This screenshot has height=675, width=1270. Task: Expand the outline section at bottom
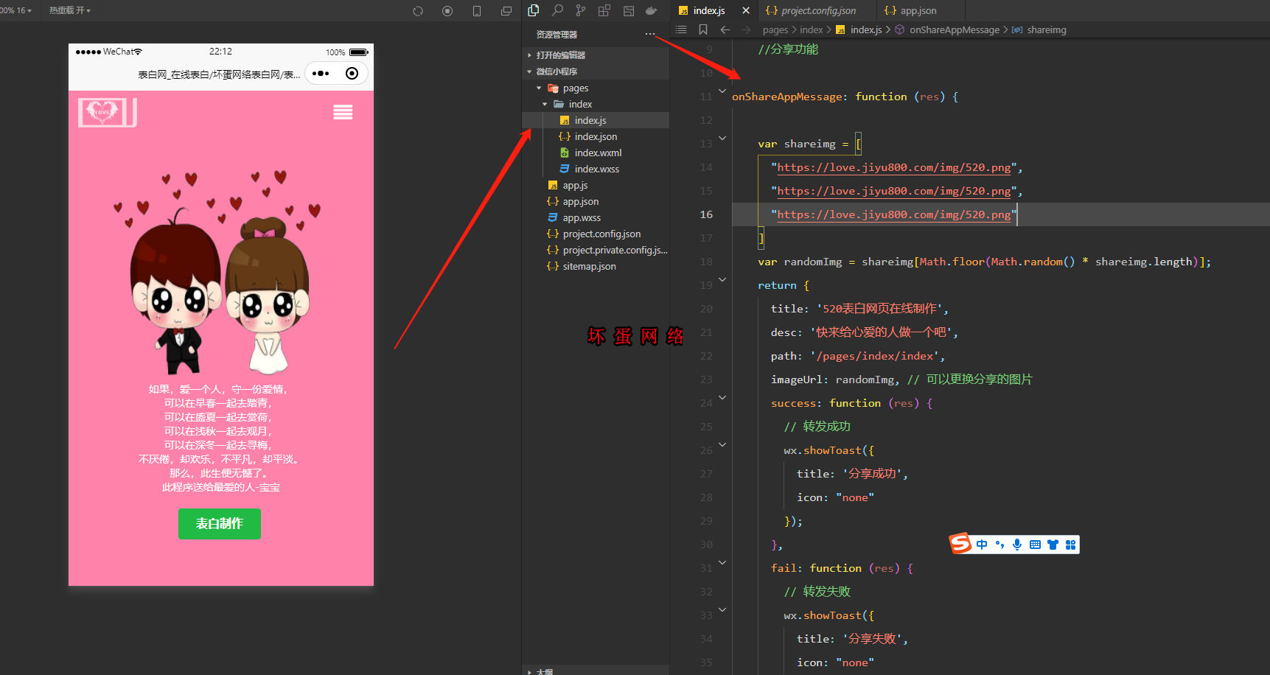[x=596, y=671]
